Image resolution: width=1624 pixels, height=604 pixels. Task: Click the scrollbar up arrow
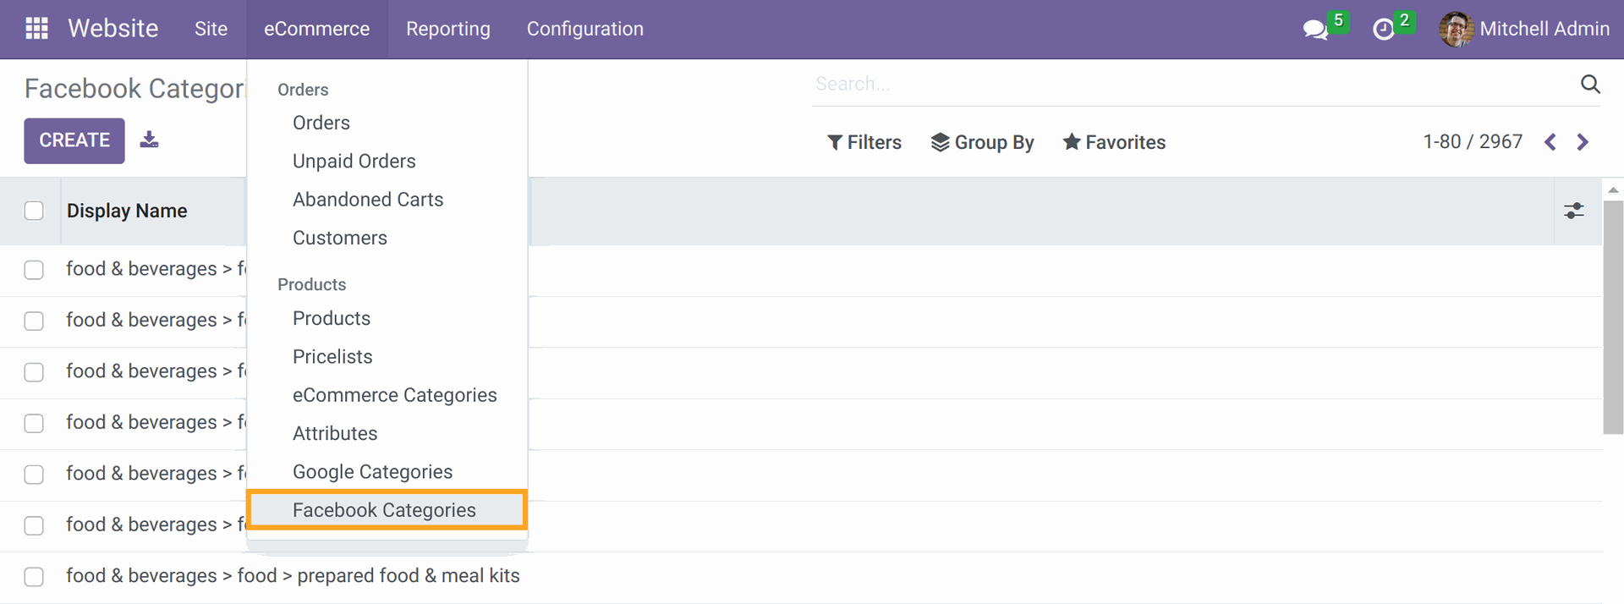[x=1613, y=190]
